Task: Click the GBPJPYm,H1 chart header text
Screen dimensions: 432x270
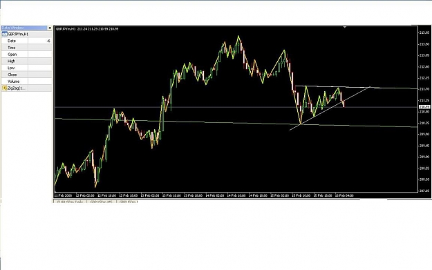Action: pyautogui.click(x=87, y=29)
